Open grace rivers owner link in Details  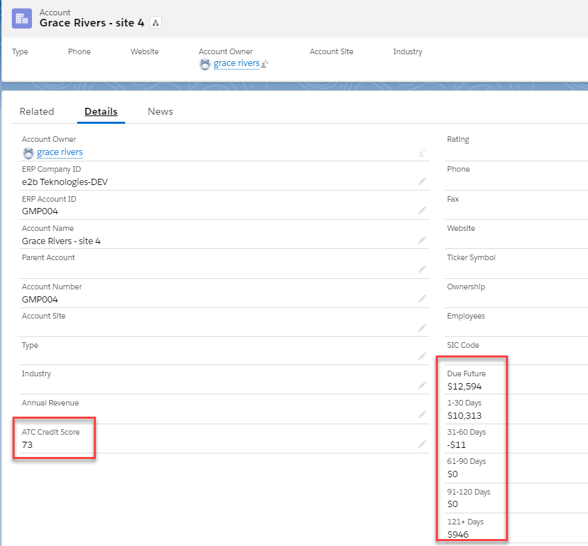point(60,152)
